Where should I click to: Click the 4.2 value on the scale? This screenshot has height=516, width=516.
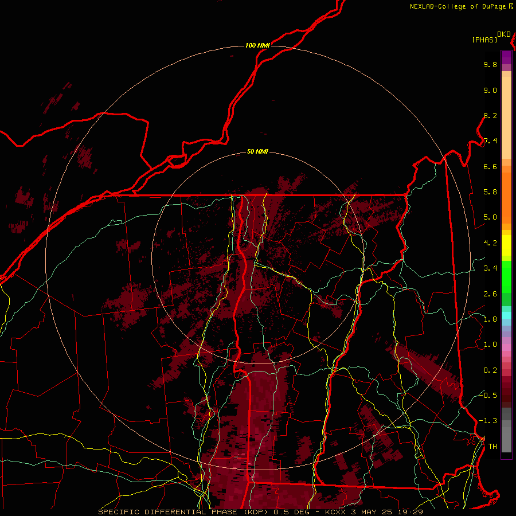(x=490, y=243)
